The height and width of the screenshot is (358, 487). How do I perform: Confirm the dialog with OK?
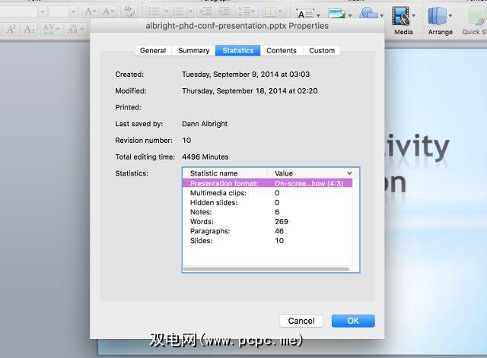353,321
